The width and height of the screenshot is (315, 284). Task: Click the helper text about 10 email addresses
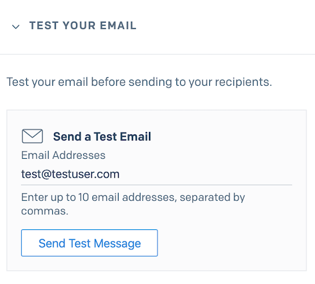(x=133, y=204)
